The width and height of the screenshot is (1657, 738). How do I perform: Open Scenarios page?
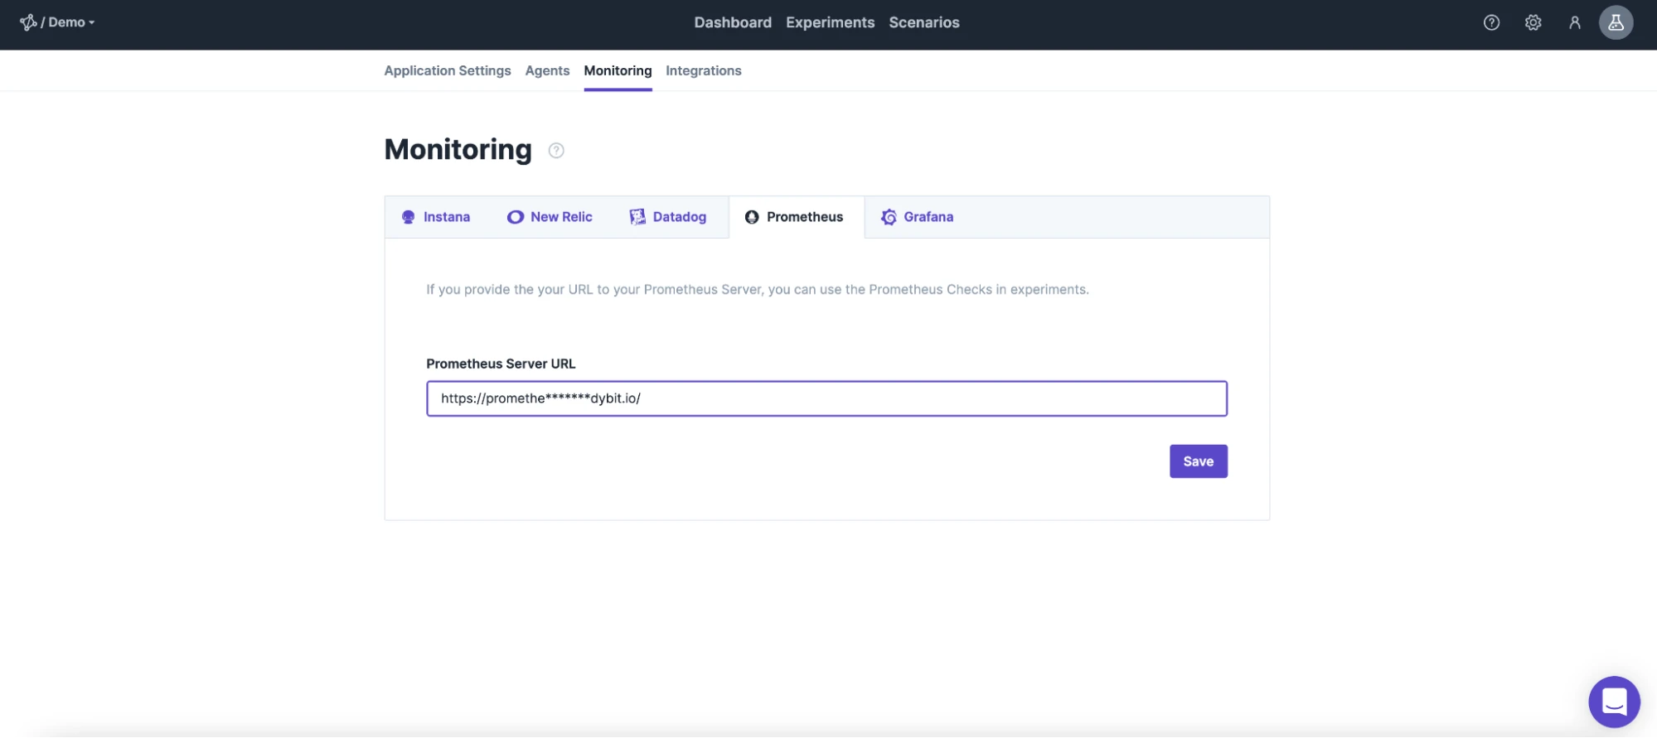click(x=924, y=22)
